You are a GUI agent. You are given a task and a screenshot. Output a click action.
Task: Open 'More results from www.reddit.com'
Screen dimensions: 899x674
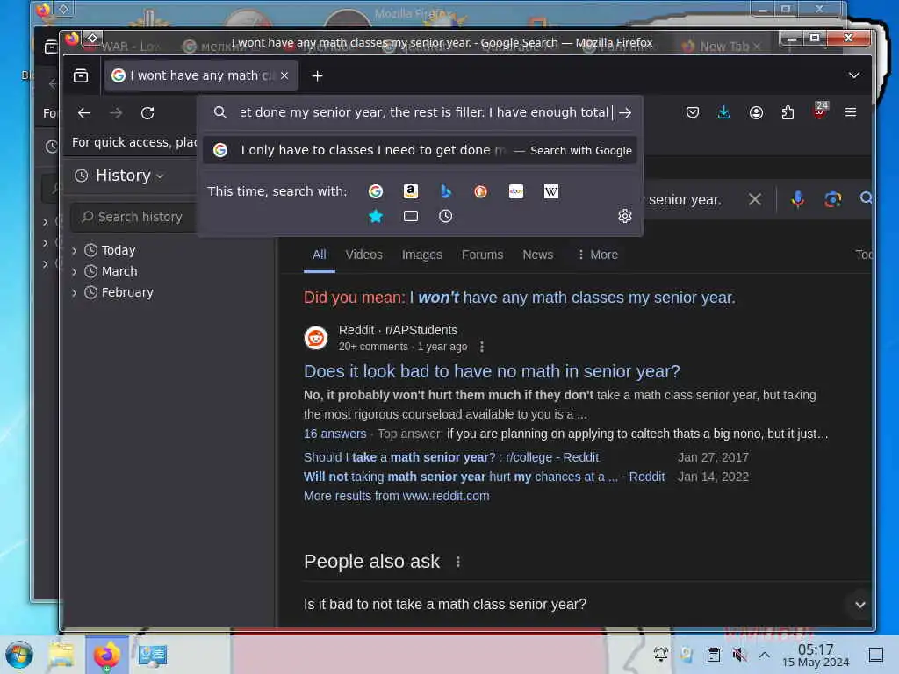point(396,497)
